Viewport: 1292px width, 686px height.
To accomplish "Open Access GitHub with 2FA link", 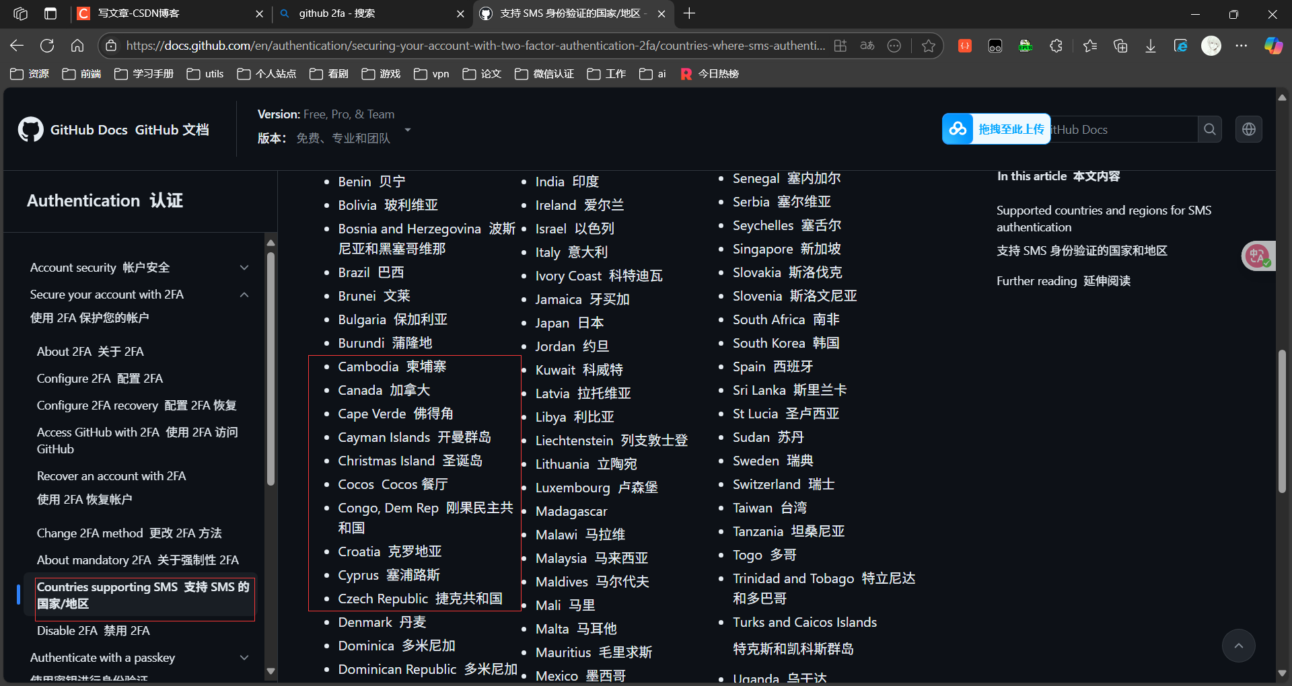I will coord(137,441).
